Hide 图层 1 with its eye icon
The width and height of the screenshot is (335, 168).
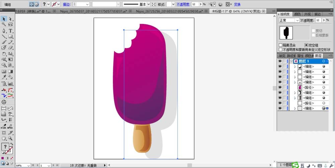pos(280,61)
